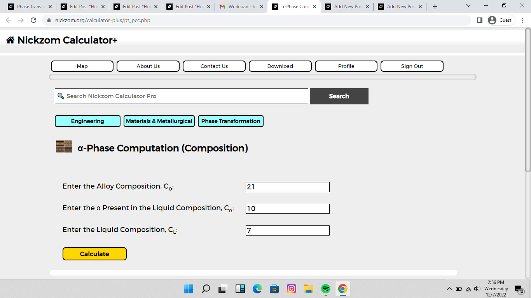
Task: Click the Alloy Composition input field
Action: pos(288,187)
